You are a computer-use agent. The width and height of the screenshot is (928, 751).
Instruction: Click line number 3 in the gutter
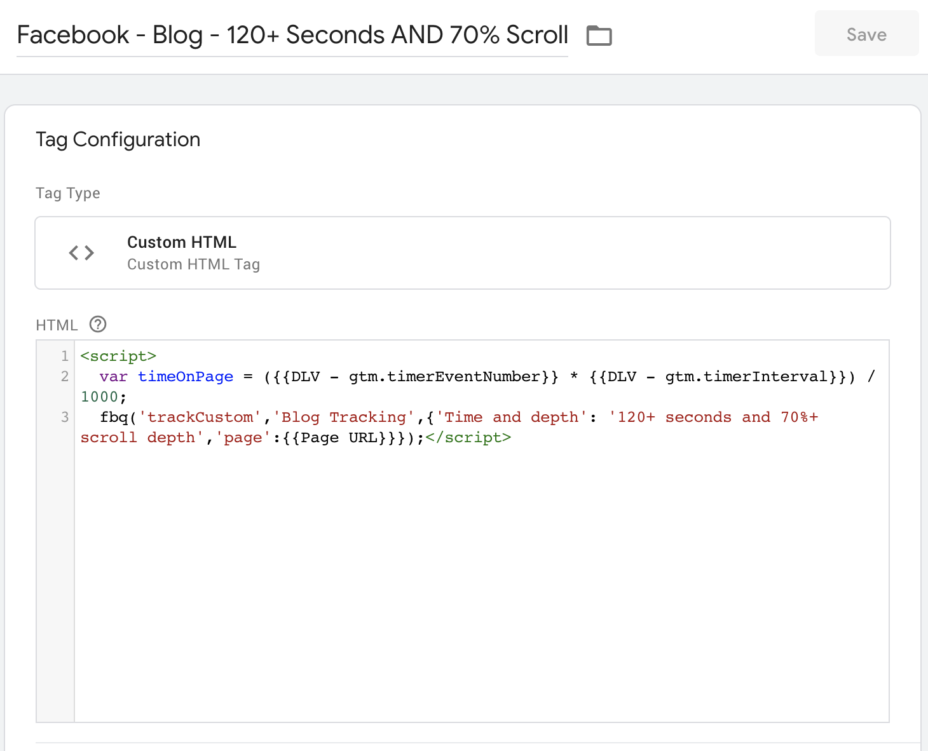pos(64,417)
